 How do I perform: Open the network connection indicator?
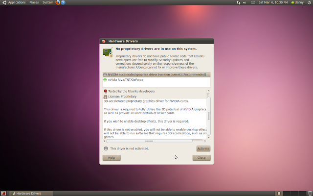pos(238,2)
